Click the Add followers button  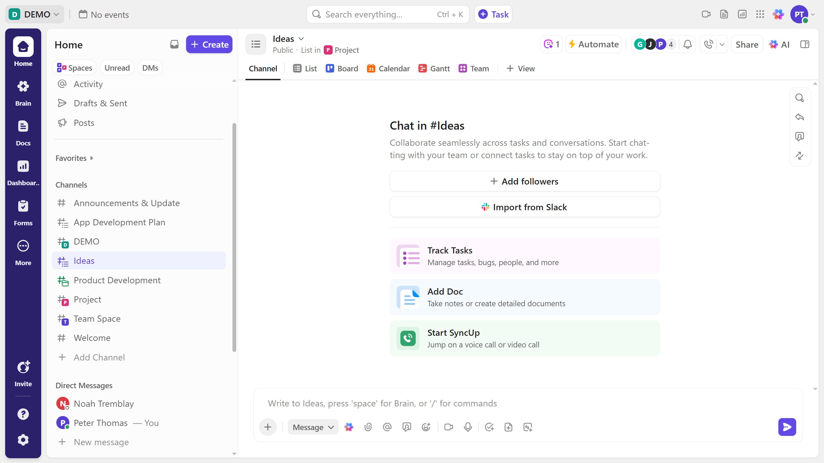tap(524, 181)
